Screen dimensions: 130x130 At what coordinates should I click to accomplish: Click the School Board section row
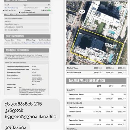pos(96,103)
